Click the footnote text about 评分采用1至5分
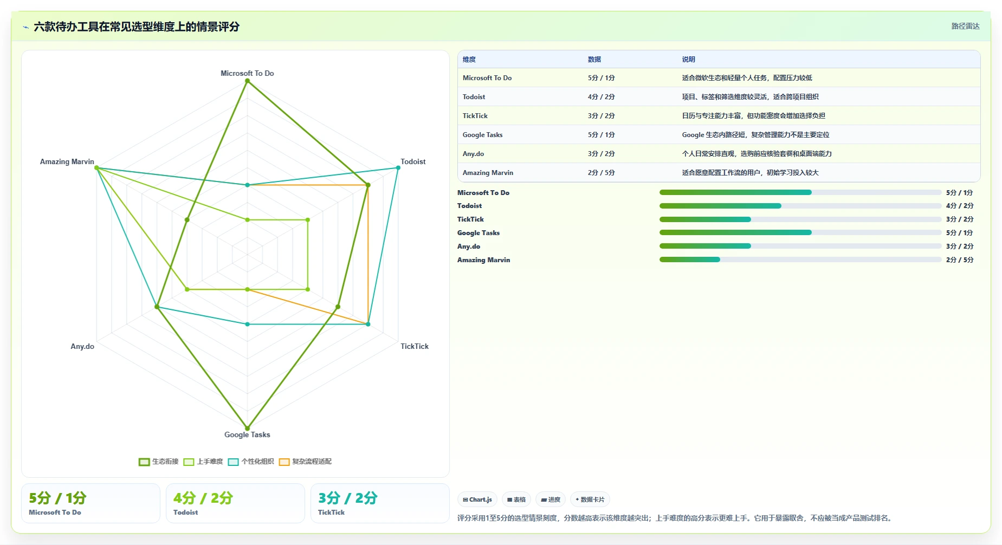 click(x=675, y=518)
